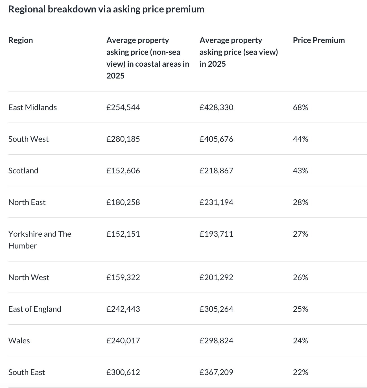This screenshot has width=367, height=388.
Task: Click the Price Premium column header
Action: [x=319, y=40]
